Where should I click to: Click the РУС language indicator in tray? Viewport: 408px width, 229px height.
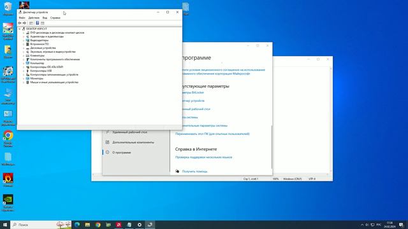click(379, 225)
